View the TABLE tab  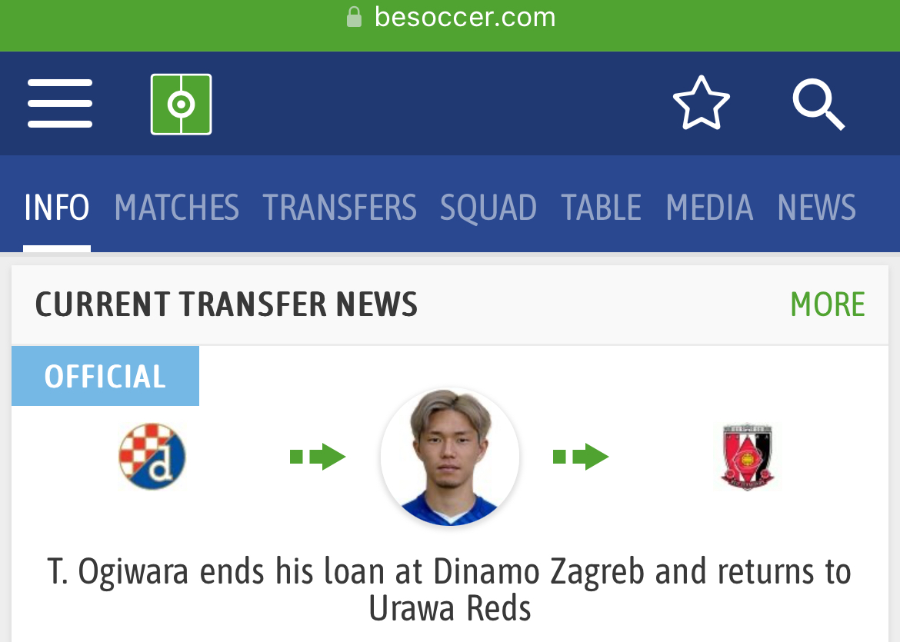(x=601, y=207)
